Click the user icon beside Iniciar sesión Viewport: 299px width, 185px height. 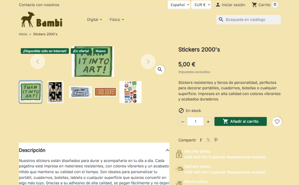click(218, 5)
